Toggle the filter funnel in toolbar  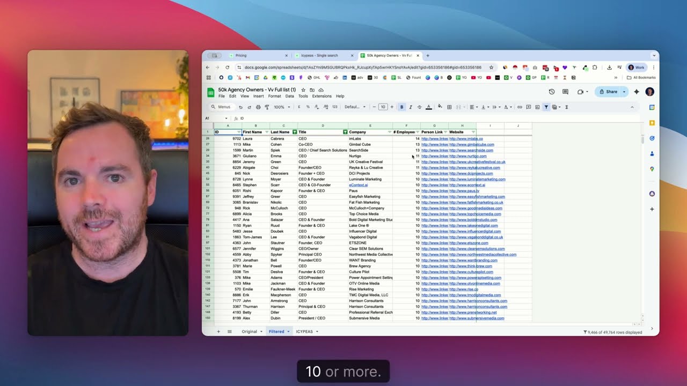pos(546,107)
